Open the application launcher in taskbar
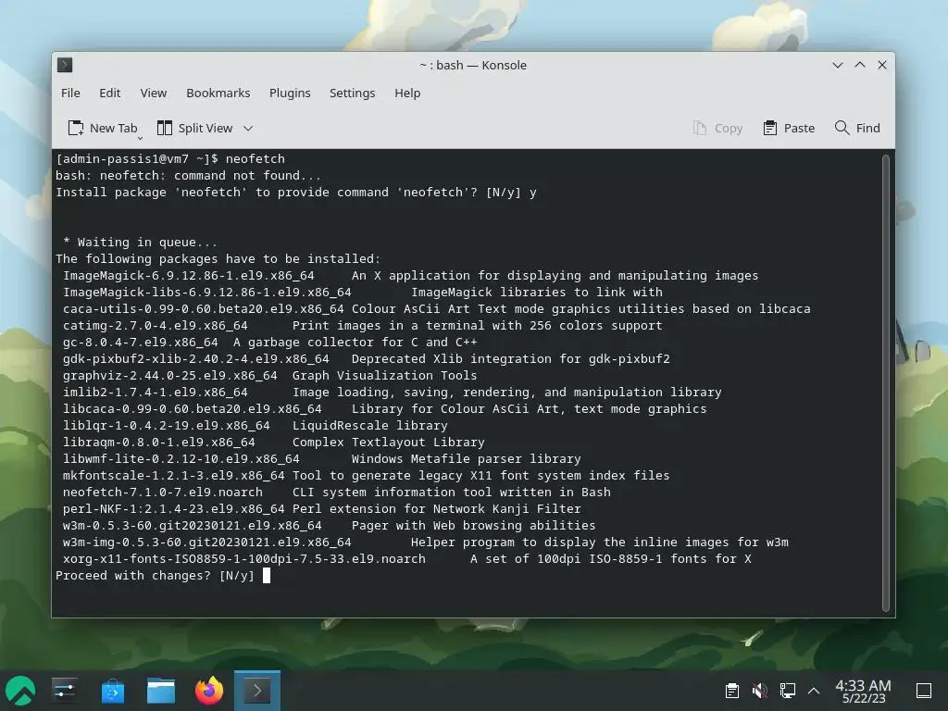The image size is (948, 711). click(20, 691)
